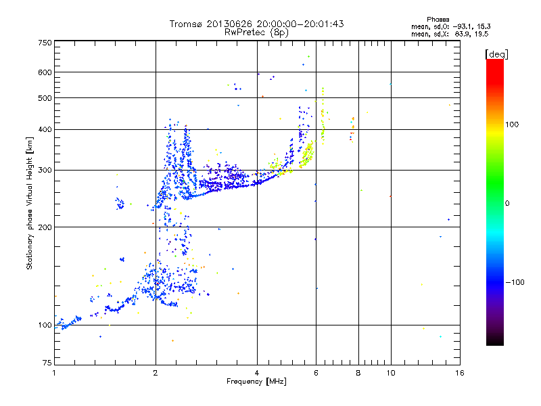Click the x-axis tick label '6'
The width and height of the screenshot is (541, 406).
click(x=316, y=373)
